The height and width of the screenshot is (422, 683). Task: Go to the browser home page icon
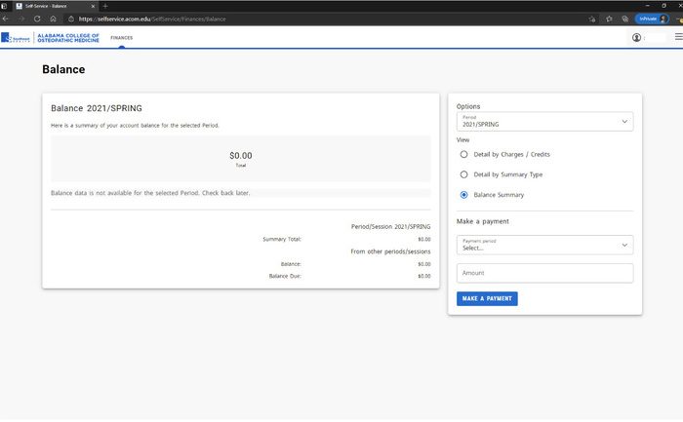point(53,19)
